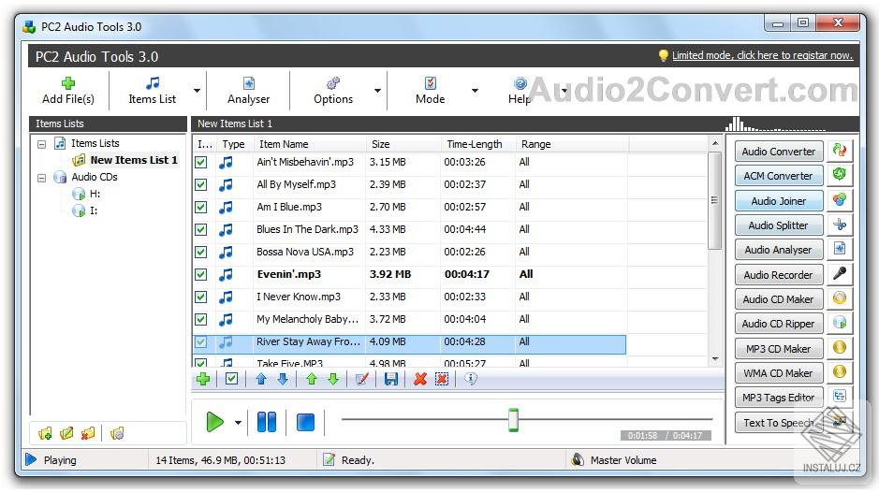Click the red X remove item icon
This screenshot has height=493, width=879.
point(420,379)
